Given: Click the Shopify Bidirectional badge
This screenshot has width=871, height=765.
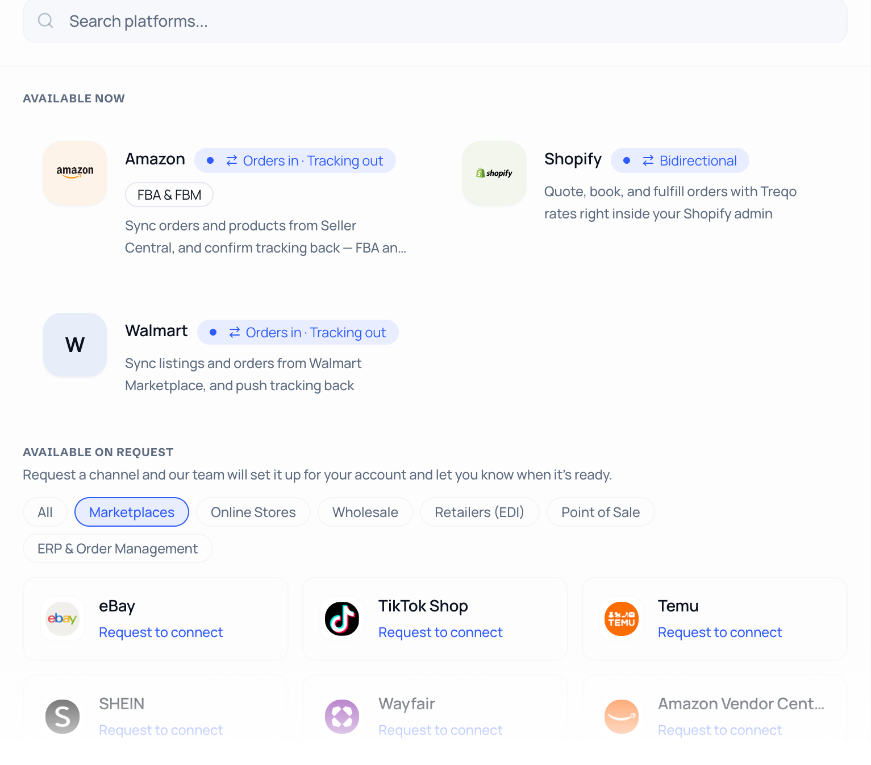Looking at the screenshot, I should point(680,161).
